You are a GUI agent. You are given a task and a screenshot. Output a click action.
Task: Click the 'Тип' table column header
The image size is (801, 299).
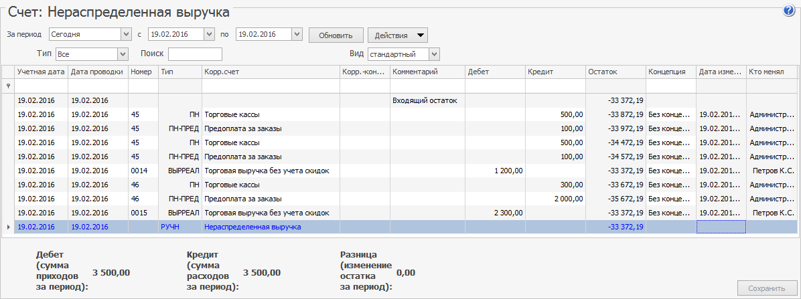pos(179,72)
